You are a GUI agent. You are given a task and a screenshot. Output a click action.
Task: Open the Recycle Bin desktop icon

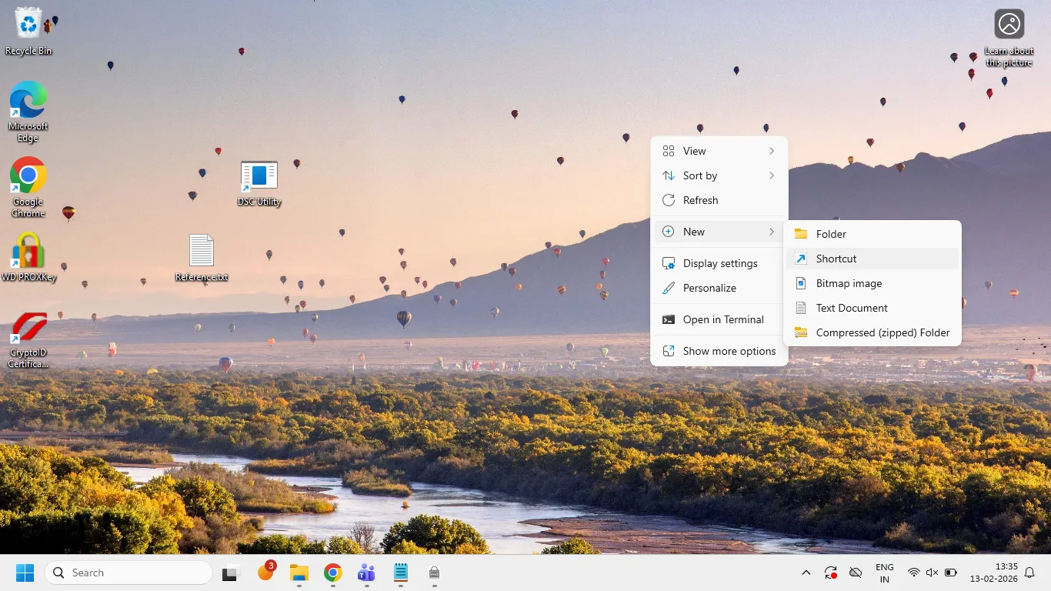28,31
